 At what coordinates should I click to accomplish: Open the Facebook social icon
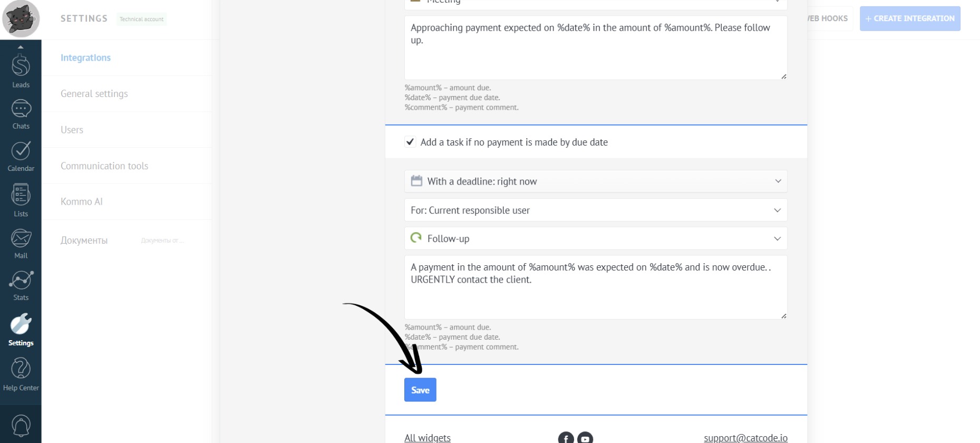click(566, 438)
